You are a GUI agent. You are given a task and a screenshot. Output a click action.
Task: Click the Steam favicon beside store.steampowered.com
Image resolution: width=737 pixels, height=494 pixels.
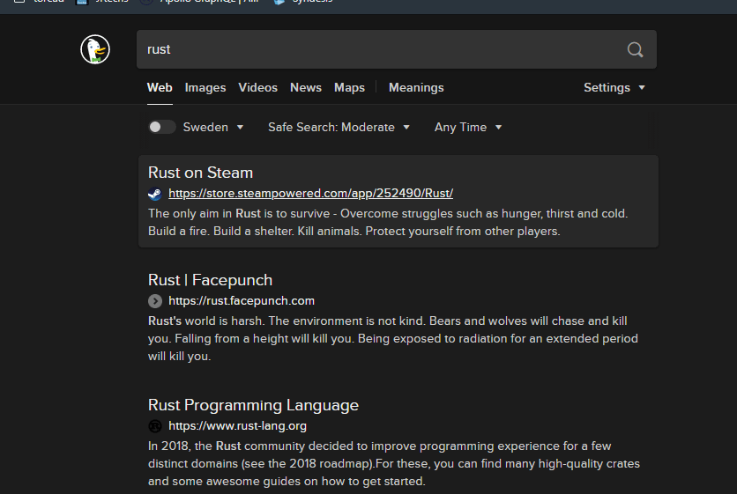coord(155,194)
